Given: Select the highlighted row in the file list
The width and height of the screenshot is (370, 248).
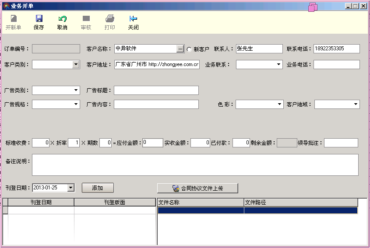Looking at the screenshot, I should pos(257,210).
